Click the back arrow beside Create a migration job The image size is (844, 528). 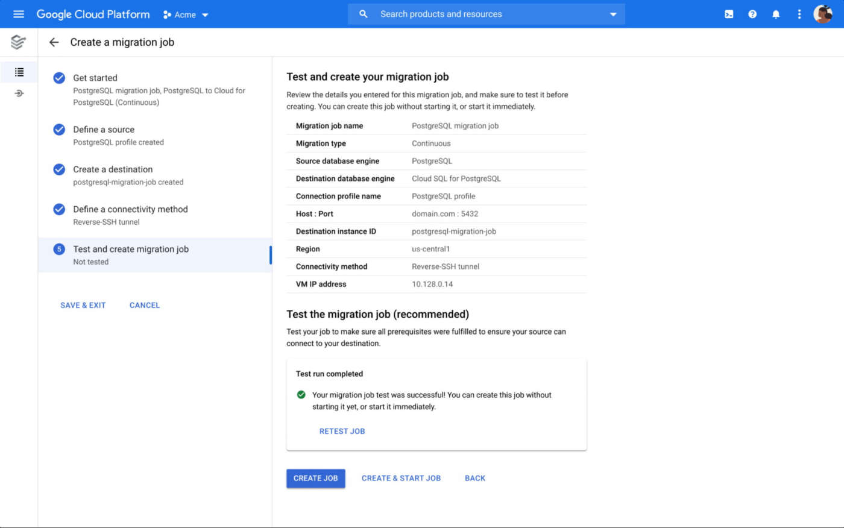[54, 42]
